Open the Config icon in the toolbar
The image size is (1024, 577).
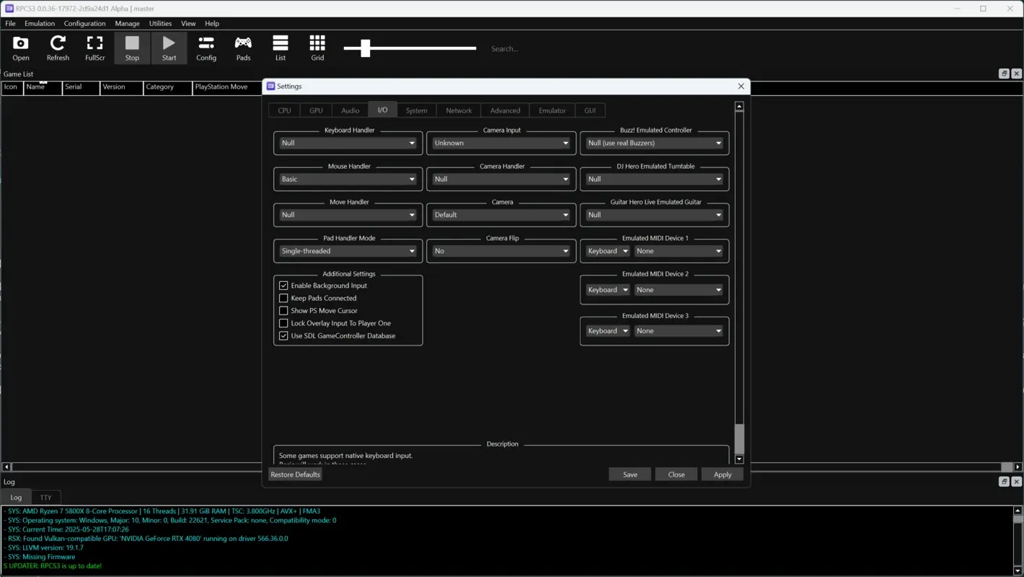(x=206, y=48)
